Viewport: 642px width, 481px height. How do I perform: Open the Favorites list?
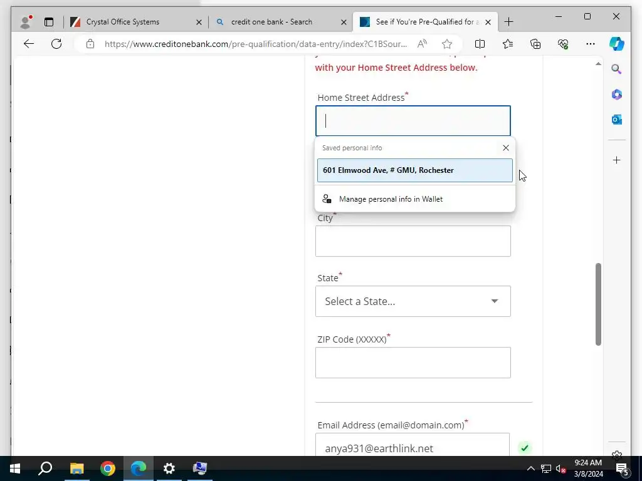tap(508, 44)
